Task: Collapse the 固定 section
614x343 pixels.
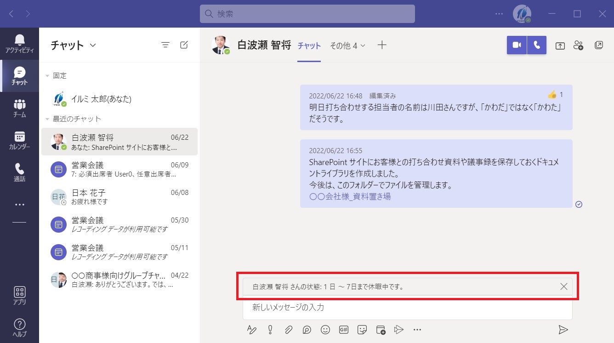Action: point(47,76)
